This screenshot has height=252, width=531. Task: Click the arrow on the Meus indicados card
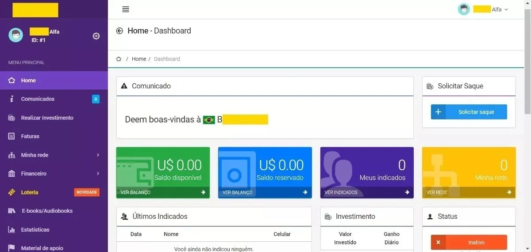click(407, 192)
